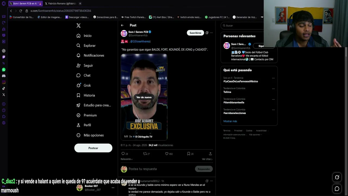Open the post's three-dot more menu

[211, 33]
